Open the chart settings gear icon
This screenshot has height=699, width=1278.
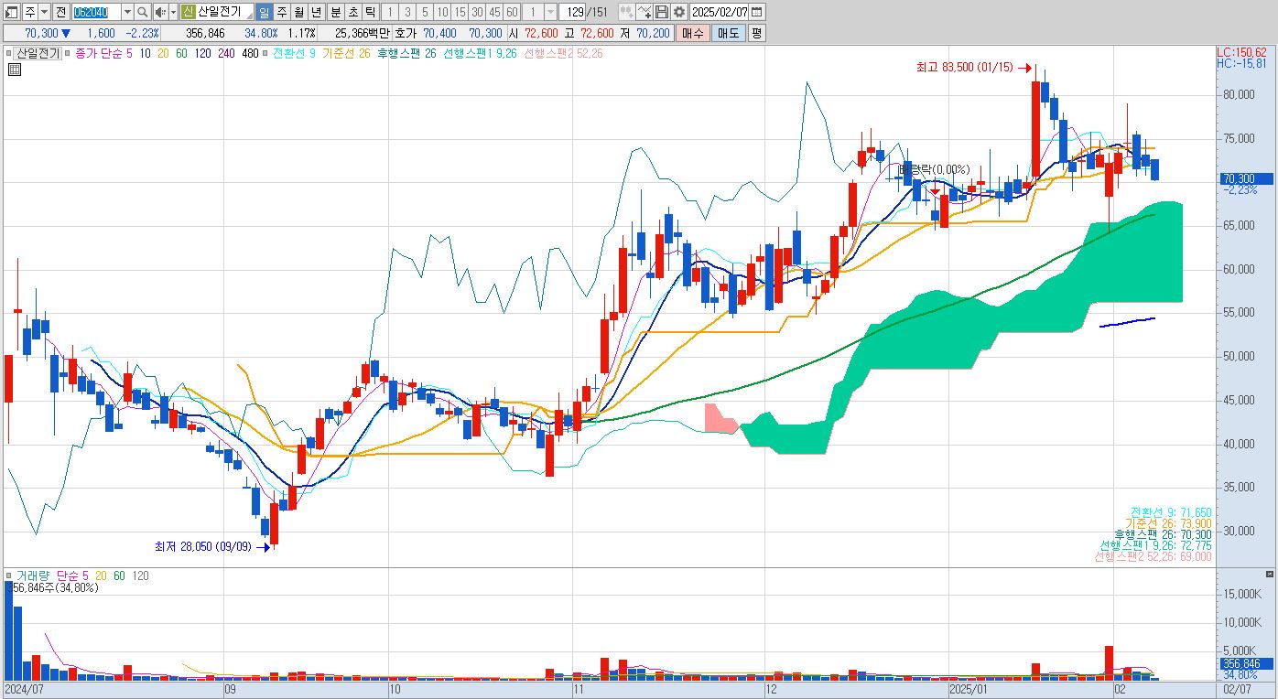tap(679, 12)
